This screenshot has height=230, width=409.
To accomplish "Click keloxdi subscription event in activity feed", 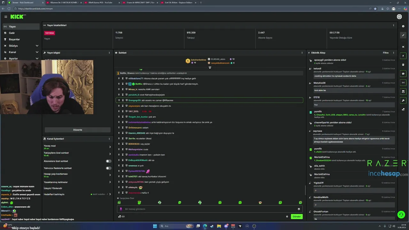I will (352, 72).
